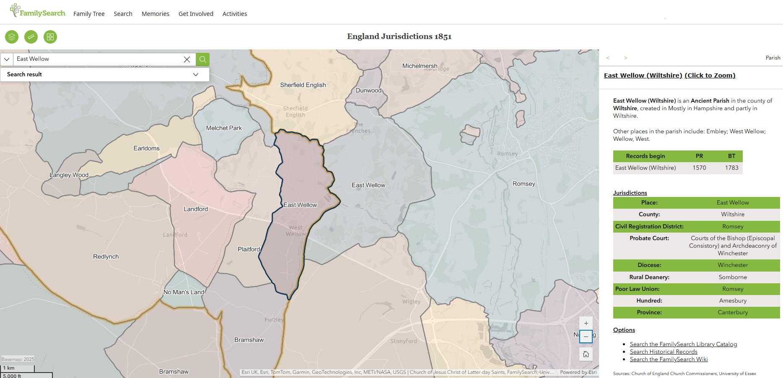Screen dimensions: 783x378
Task: Click inside the East Wellow search field
Action: (96, 59)
